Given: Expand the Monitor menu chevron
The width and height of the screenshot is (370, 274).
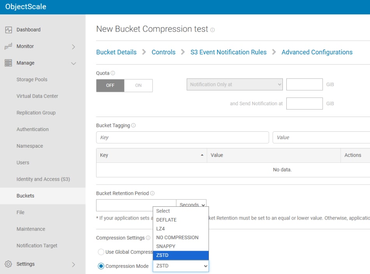Looking at the screenshot, I should [x=74, y=47].
